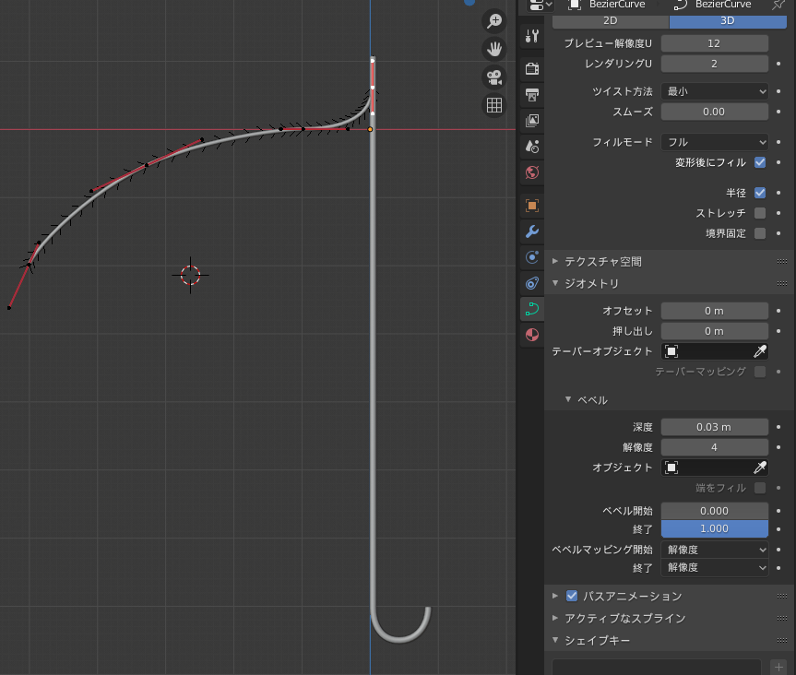Animate レンダリングU property dot

click(x=778, y=64)
